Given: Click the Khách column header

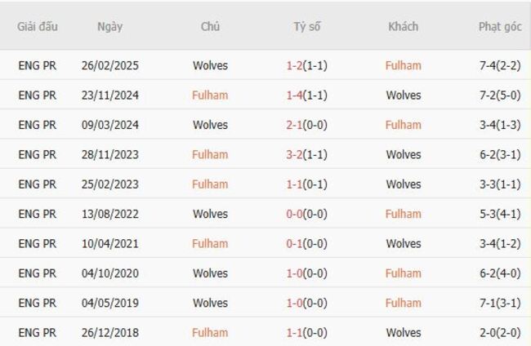Looking at the screenshot, I should click(x=403, y=26).
